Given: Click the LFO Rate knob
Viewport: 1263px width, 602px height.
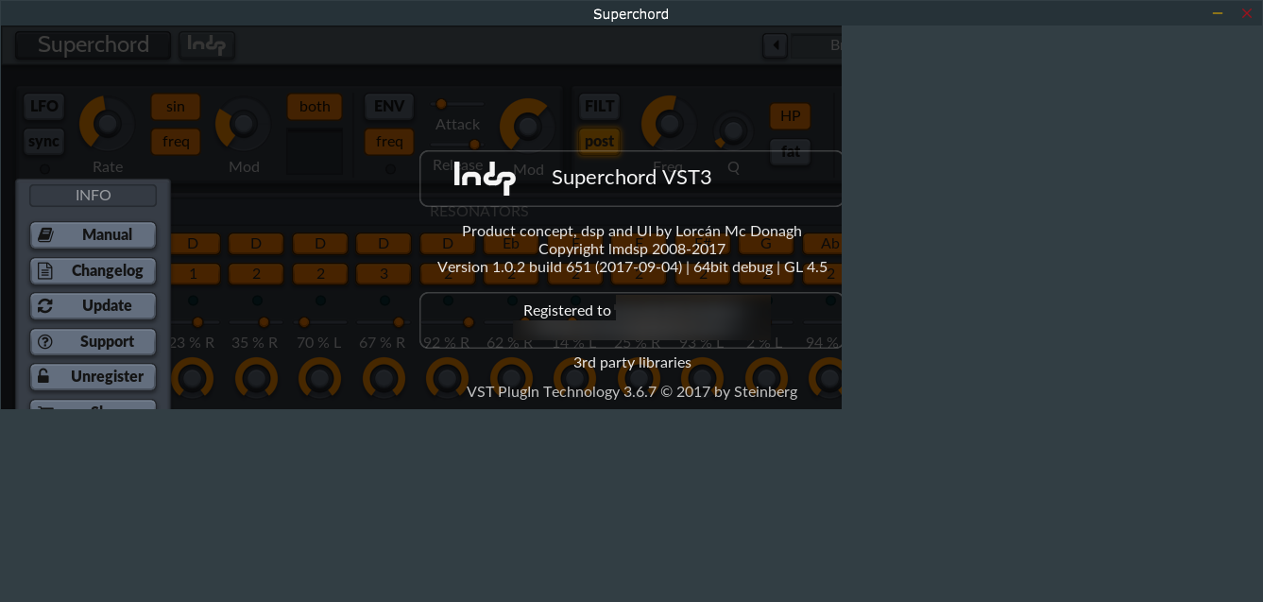Looking at the screenshot, I should pyautogui.click(x=107, y=124).
